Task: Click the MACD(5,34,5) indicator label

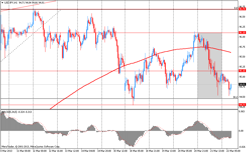Action: click(x=9, y=112)
